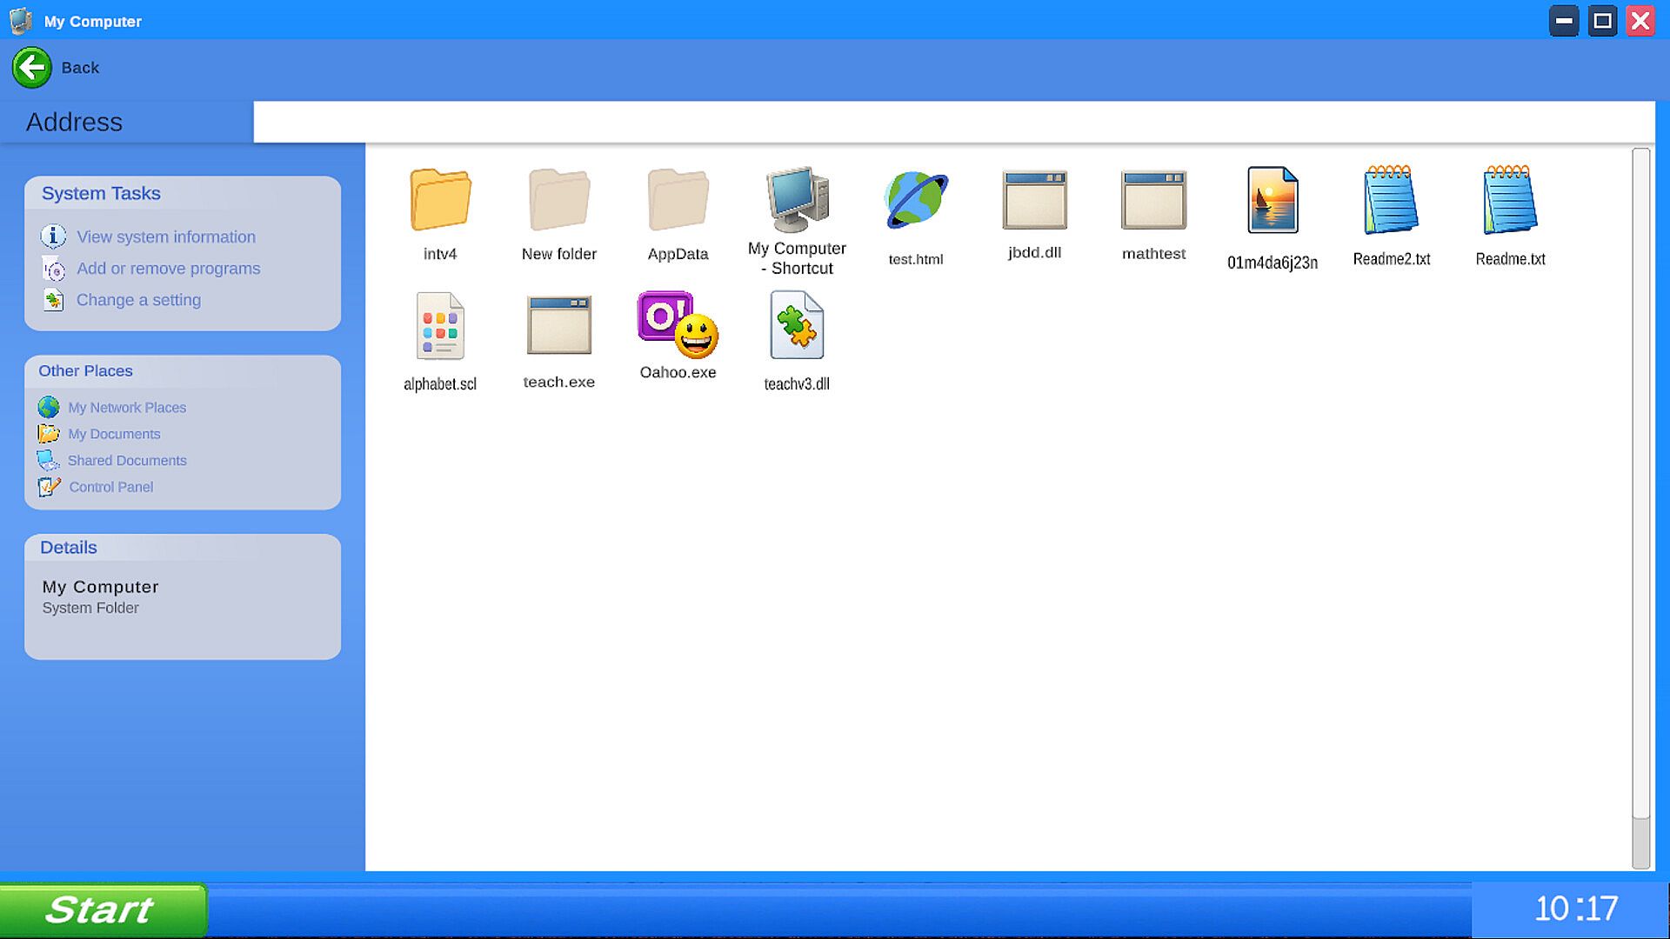Screen dimensions: 1670x939
Task: Open the intv4 folder
Action: tap(440, 201)
